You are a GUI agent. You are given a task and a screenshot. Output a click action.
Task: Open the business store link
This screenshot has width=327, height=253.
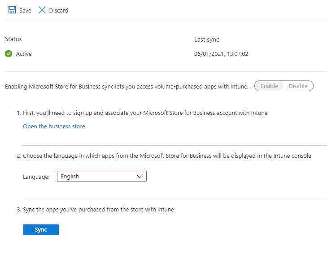54,126
